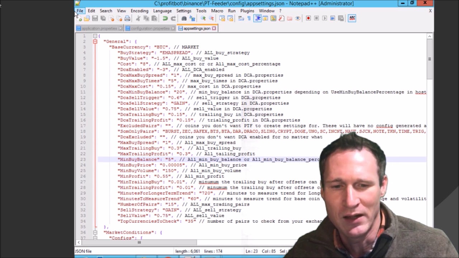Zoom in using the magnifier plus icon
459x258 pixels.
pos(203,18)
